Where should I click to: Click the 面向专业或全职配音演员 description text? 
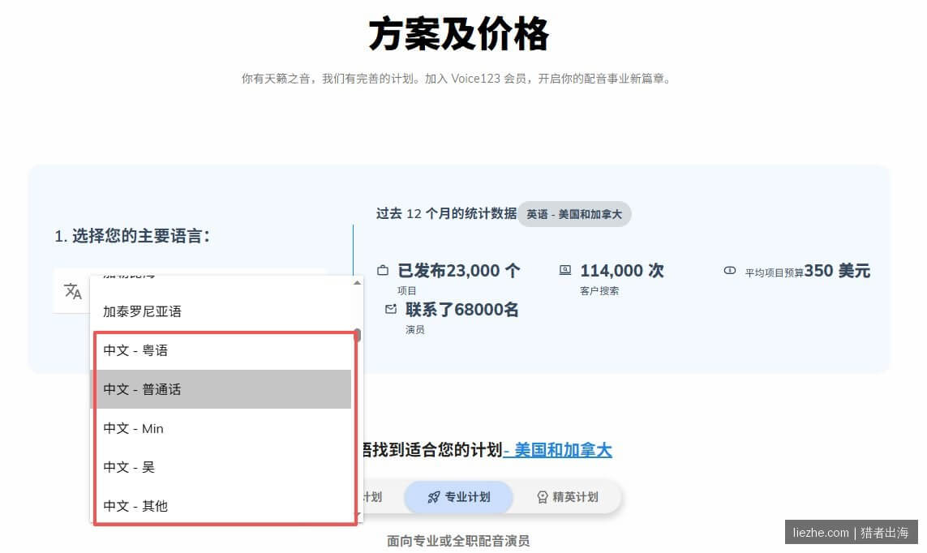click(x=458, y=541)
